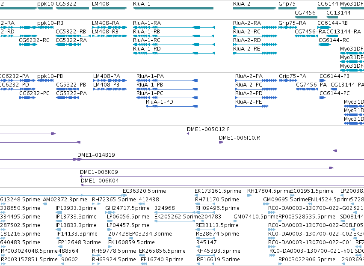Click the CG6144-PC protein label

click(334, 93)
